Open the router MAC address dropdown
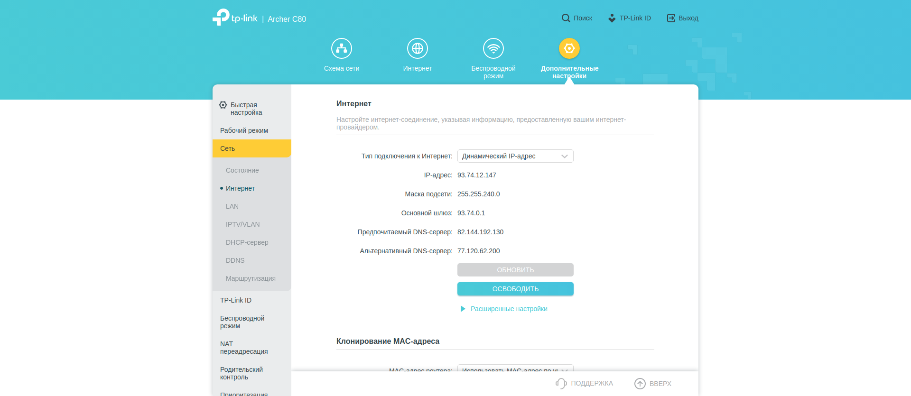911x396 pixels. (x=515, y=368)
